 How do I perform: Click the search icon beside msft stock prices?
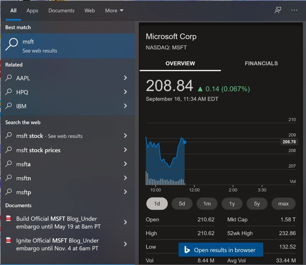(9, 150)
